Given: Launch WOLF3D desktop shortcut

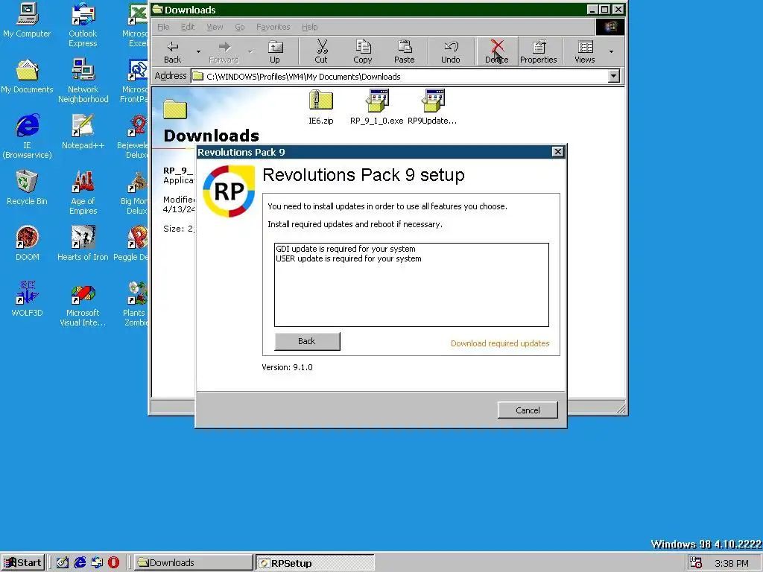Looking at the screenshot, I should point(27,300).
